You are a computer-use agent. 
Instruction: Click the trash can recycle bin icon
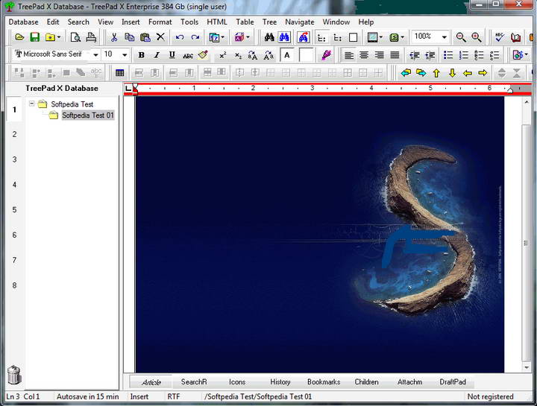pos(14,375)
